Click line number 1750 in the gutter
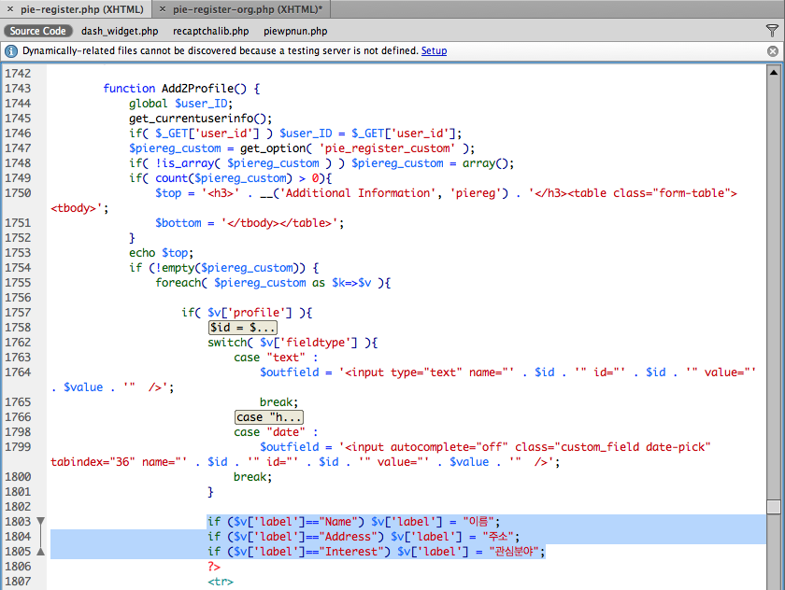The image size is (785, 590). point(18,193)
